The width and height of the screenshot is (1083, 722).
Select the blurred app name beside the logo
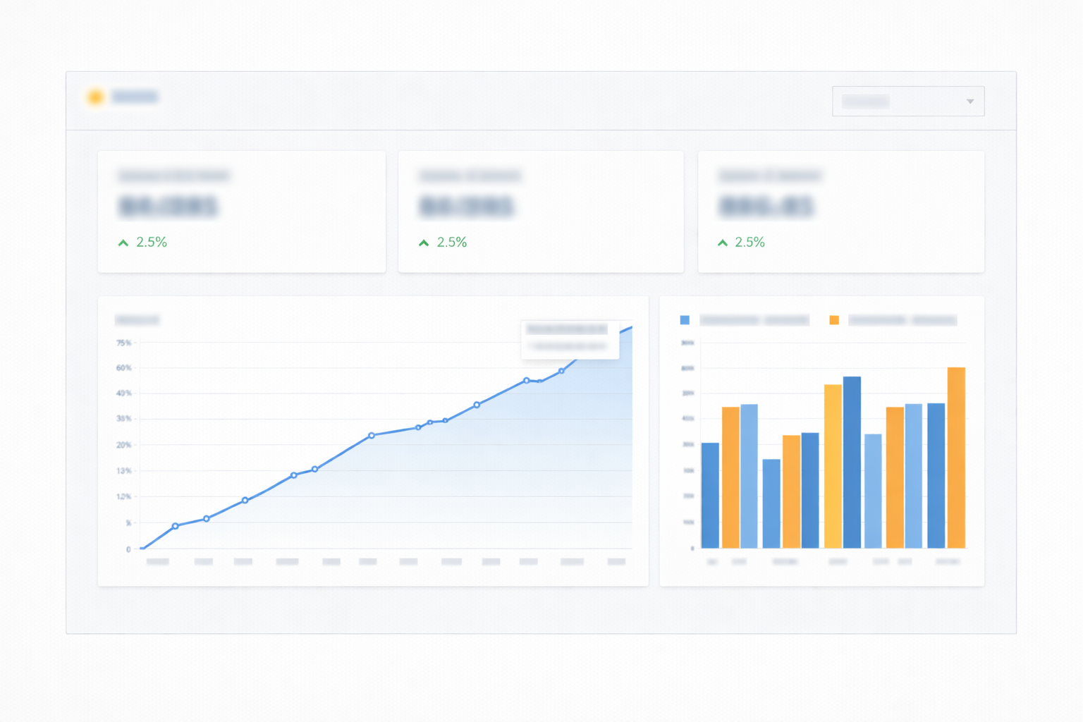[x=135, y=97]
